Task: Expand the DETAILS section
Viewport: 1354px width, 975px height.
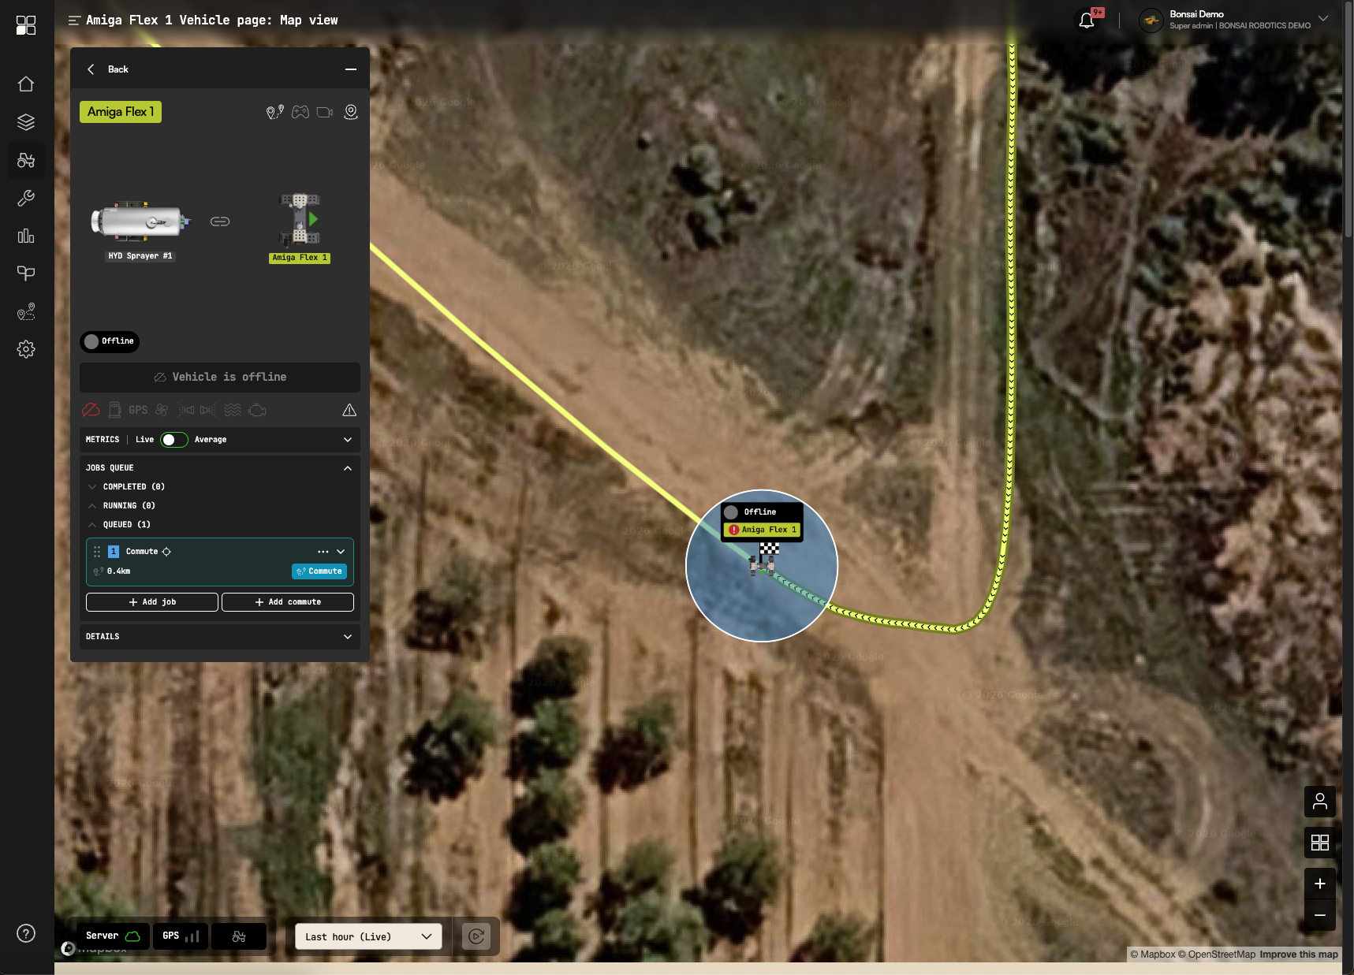Action: pos(220,637)
